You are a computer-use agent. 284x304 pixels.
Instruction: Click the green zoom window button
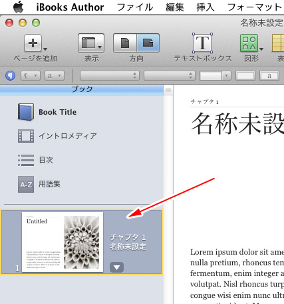click(36, 23)
